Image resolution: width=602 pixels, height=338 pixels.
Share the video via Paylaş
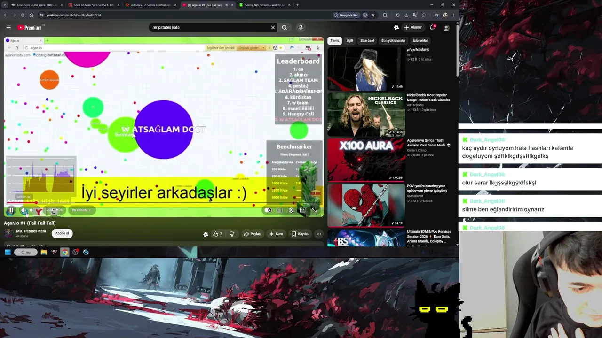coord(252,234)
